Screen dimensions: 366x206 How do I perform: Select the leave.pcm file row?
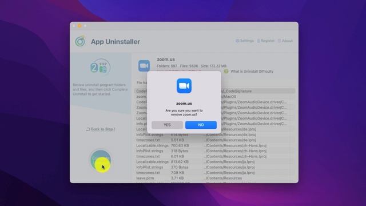(215, 178)
